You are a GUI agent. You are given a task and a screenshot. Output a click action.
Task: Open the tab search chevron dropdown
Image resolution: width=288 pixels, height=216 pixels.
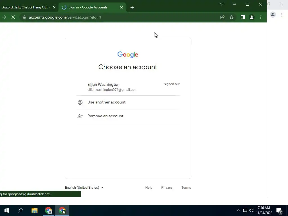point(222,4)
